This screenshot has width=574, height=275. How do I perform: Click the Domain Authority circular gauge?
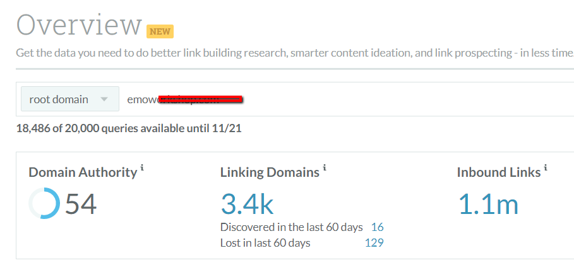pos(44,205)
